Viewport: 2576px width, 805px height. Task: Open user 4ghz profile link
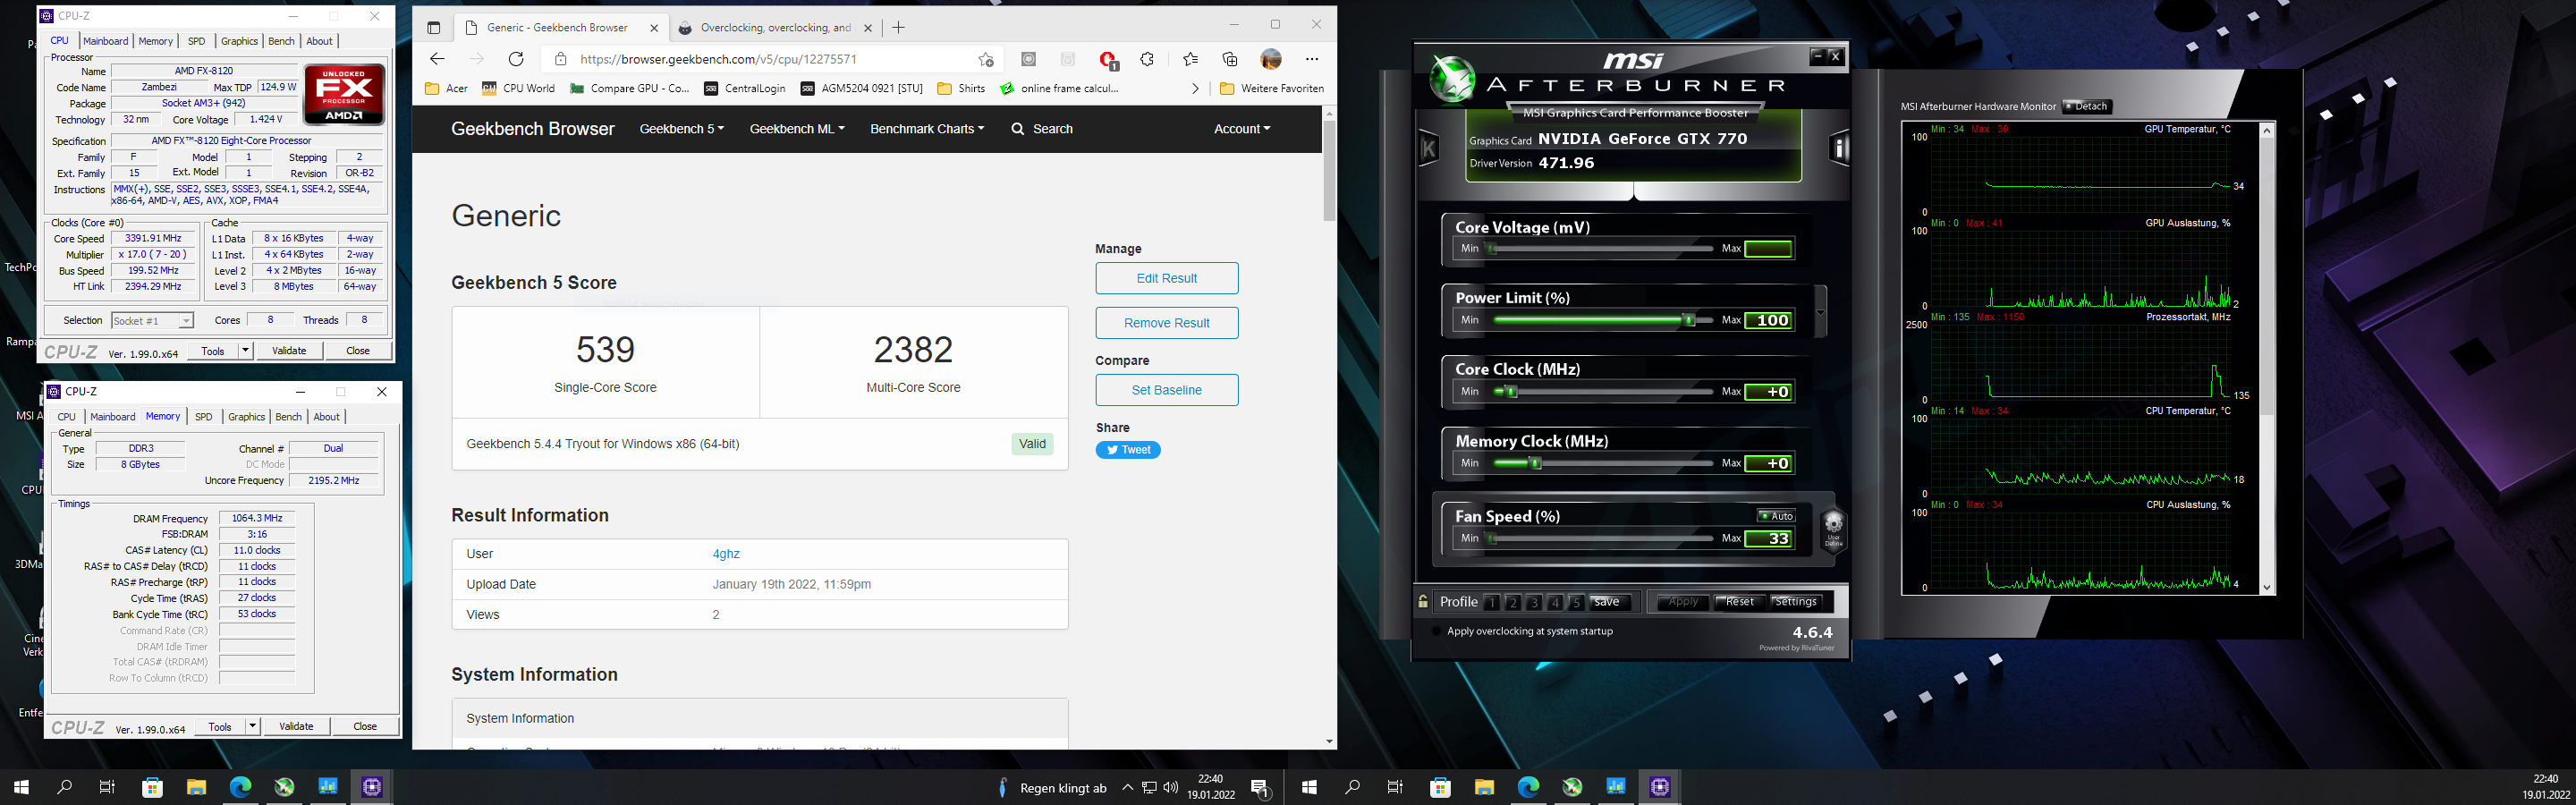(x=726, y=554)
